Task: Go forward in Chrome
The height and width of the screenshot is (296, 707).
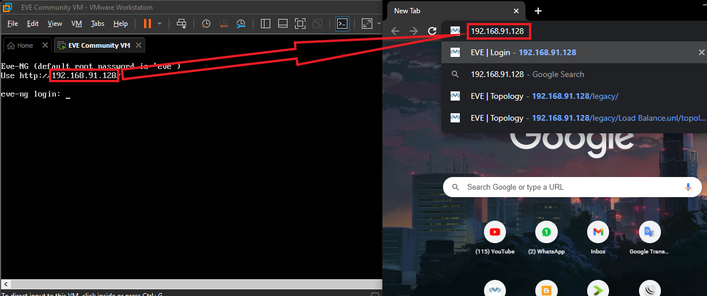Action: 414,31
